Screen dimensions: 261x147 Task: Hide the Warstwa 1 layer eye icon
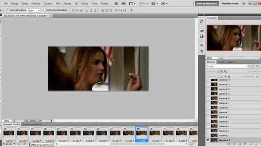click(x=208, y=140)
